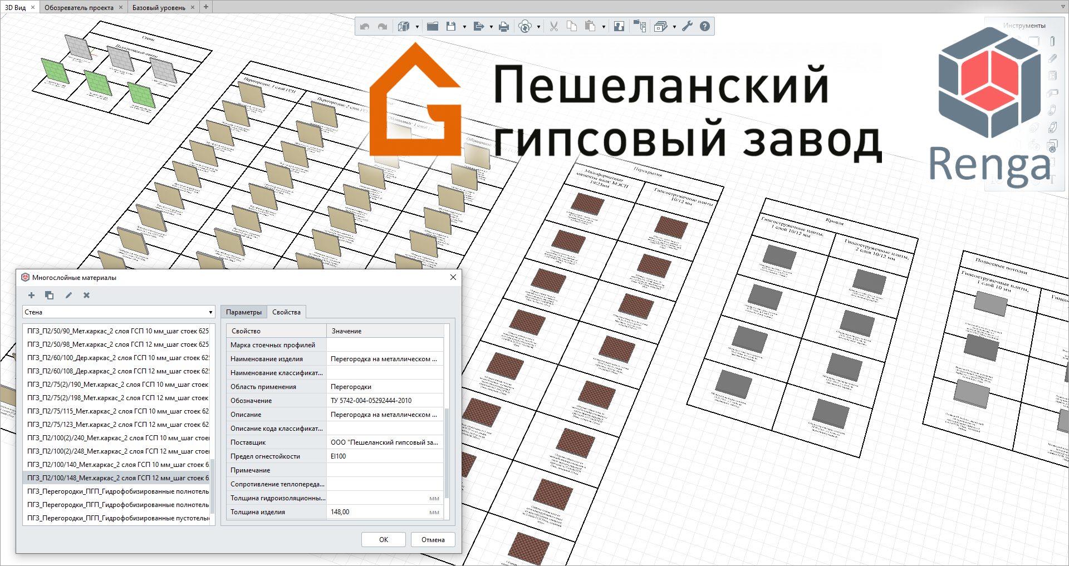Screen dimensions: 1069x566
Task: Add a new tab with plus button
Action: (206, 7)
